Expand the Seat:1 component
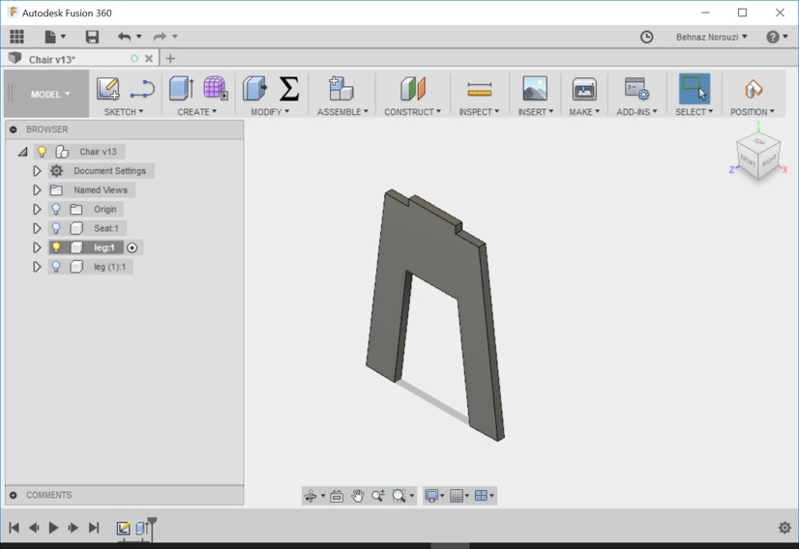The image size is (799, 549). [x=37, y=228]
